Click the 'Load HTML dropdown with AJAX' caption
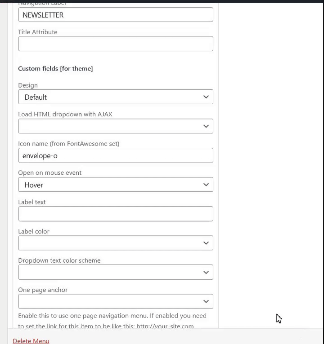 click(65, 115)
